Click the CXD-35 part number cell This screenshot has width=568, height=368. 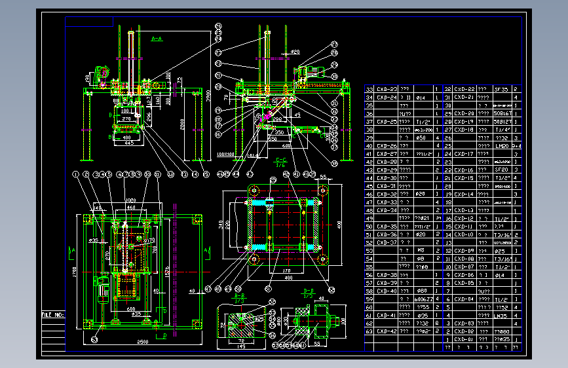click(x=387, y=227)
